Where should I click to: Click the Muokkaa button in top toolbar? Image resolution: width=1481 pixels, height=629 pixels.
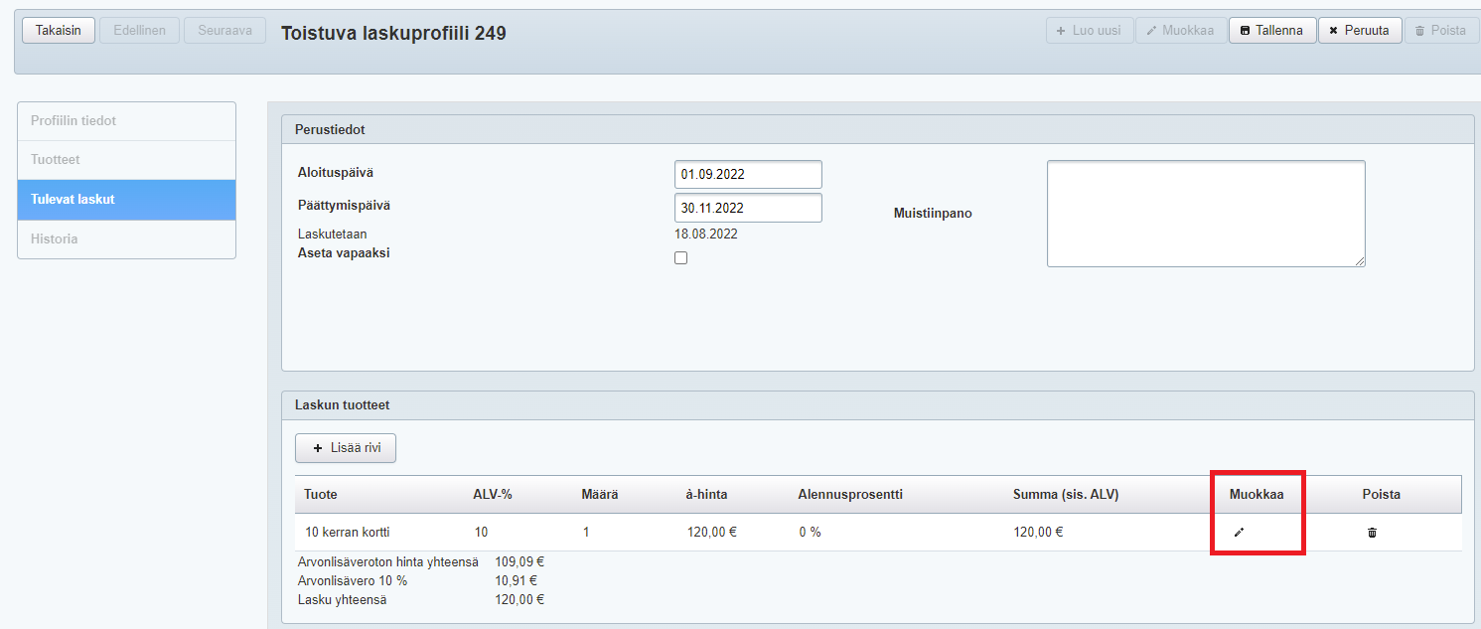click(x=1180, y=30)
